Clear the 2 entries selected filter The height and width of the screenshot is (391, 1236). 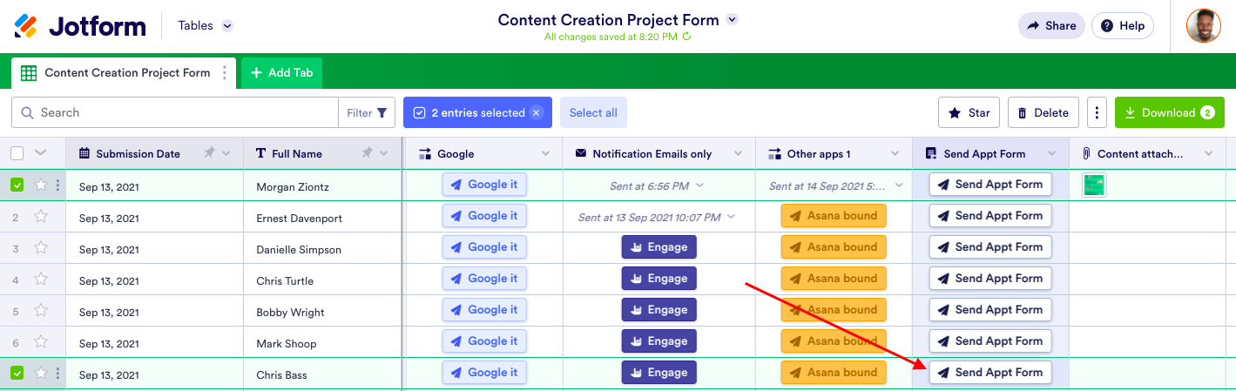click(537, 112)
